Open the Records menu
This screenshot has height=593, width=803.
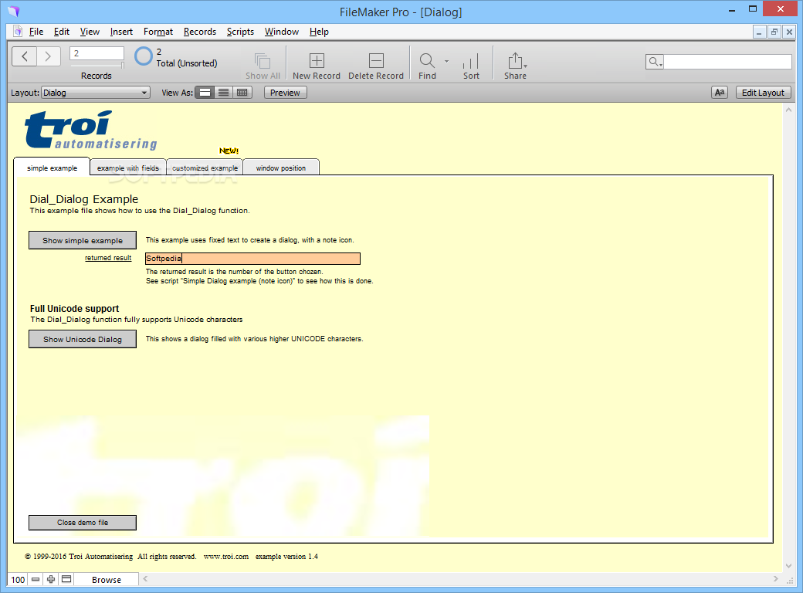click(x=200, y=32)
